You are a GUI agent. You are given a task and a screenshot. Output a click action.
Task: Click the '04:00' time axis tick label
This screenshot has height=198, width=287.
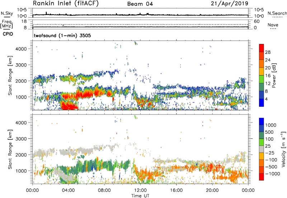(68, 190)
